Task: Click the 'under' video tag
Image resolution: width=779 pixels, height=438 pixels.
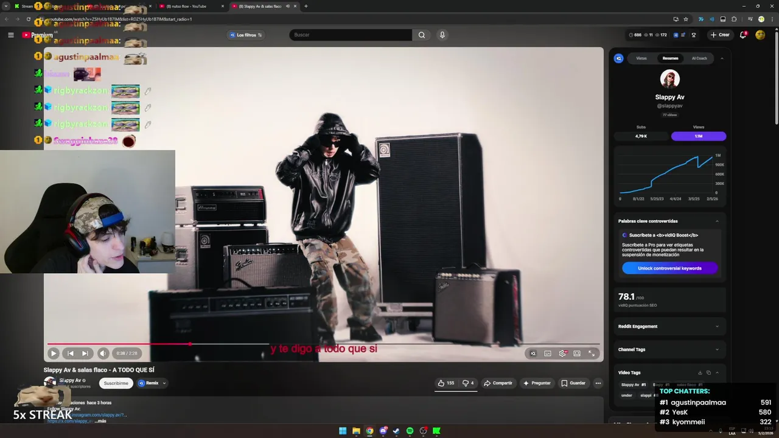Action: 626,395
